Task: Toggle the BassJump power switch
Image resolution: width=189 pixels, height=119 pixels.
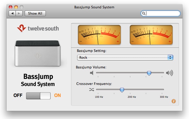Action: [x=38, y=95]
